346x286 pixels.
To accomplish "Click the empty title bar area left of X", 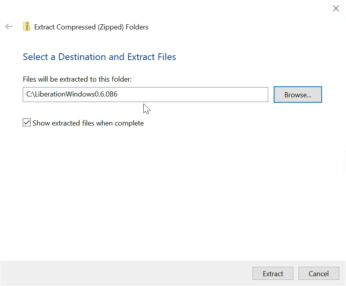I will click(236, 9).
